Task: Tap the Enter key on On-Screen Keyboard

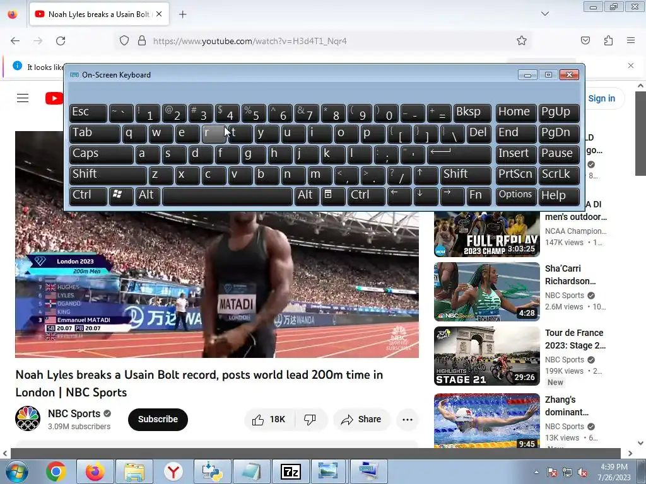Action: (x=459, y=154)
